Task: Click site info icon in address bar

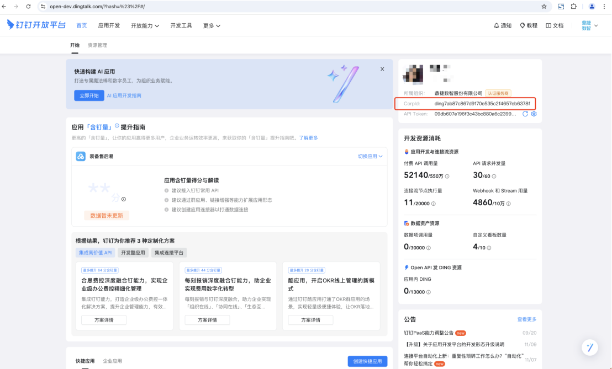Action: [x=43, y=6]
